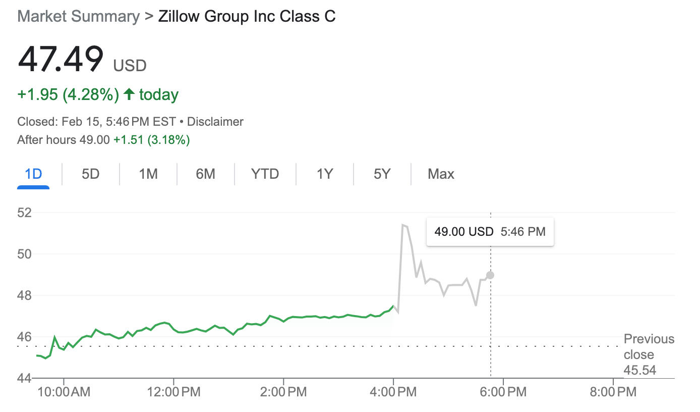Click the +1.95 (4.28%) change text

pyautogui.click(x=68, y=95)
